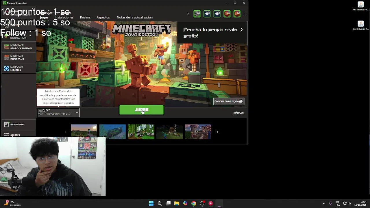Expand the quick-launch bar chevron arrow
Viewport: 370px width, 208px height.
pos(188,14)
